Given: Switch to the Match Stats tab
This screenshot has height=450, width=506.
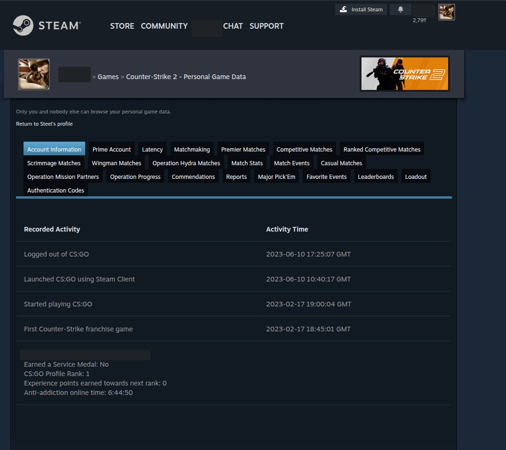Looking at the screenshot, I should coord(247,163).
